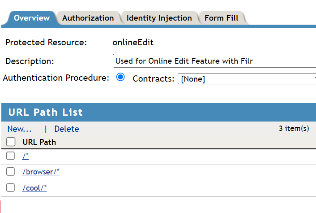316x213 pixels.
Task: Click New... to add a URL path
Action: pos(20,129)
